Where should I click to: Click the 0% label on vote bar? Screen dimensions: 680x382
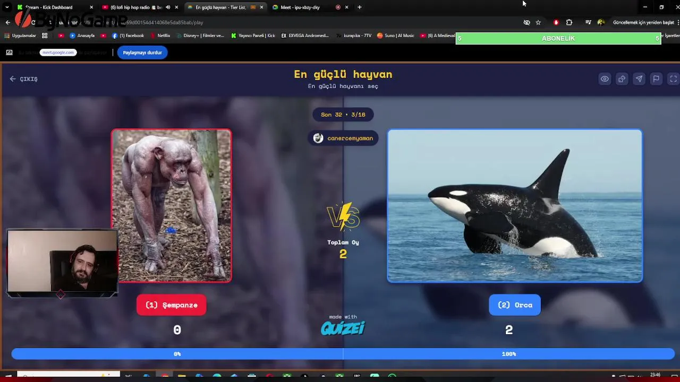tap(177, 354)
